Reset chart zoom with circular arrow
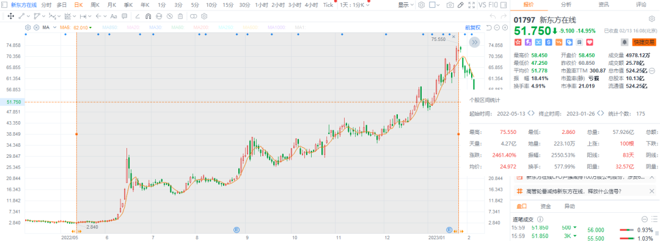This screenshot has width=660, height=241. 489,28
